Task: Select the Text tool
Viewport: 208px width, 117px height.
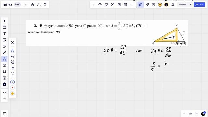Action: (x=4, y=33)
